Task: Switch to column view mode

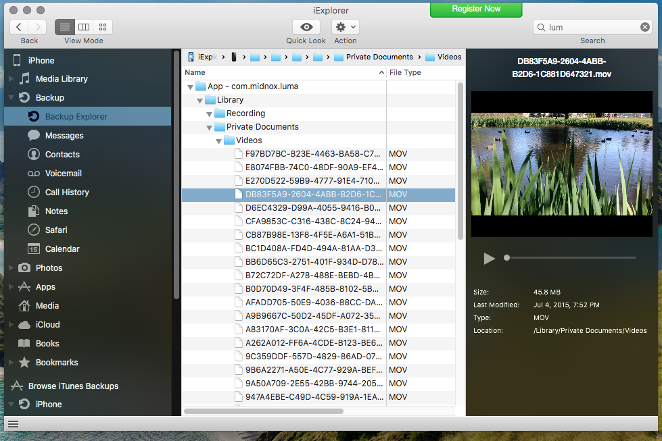Action: click(x=84, y=27)
